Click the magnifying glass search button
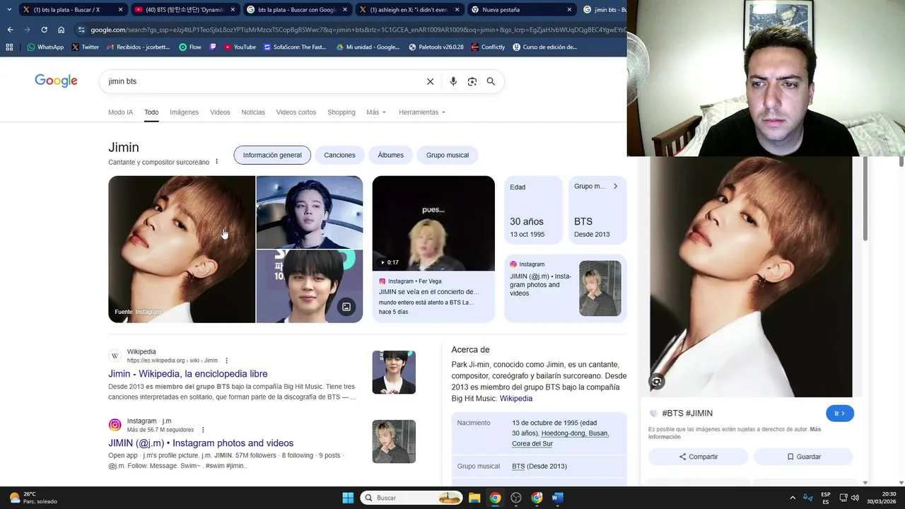Viewport: 905px width, 509px height. [491, 81]
